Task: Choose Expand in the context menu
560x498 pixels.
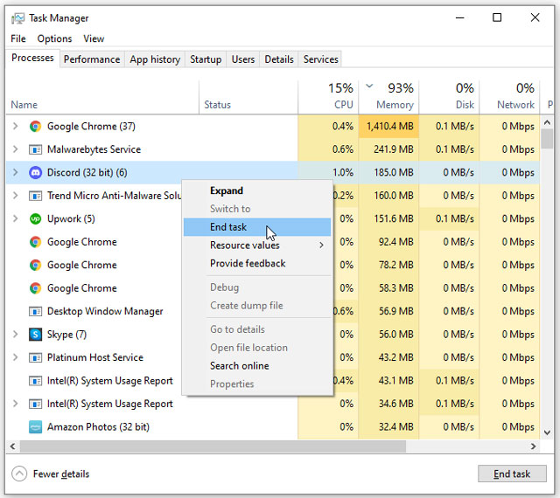Action: pyautogui.click(x=256, y=190)
